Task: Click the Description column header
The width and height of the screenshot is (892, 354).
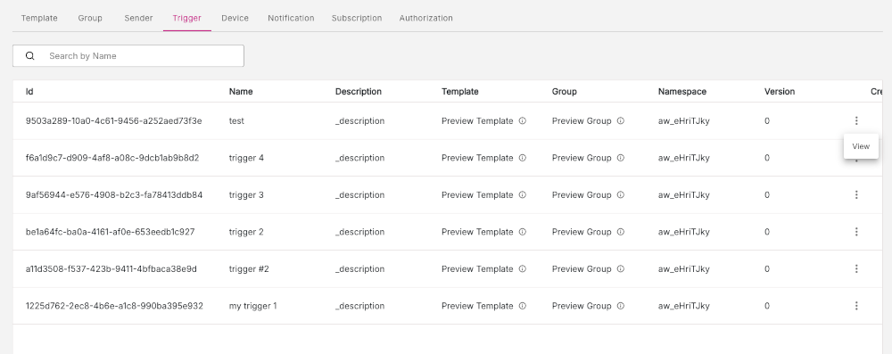Action: (359, 92)
